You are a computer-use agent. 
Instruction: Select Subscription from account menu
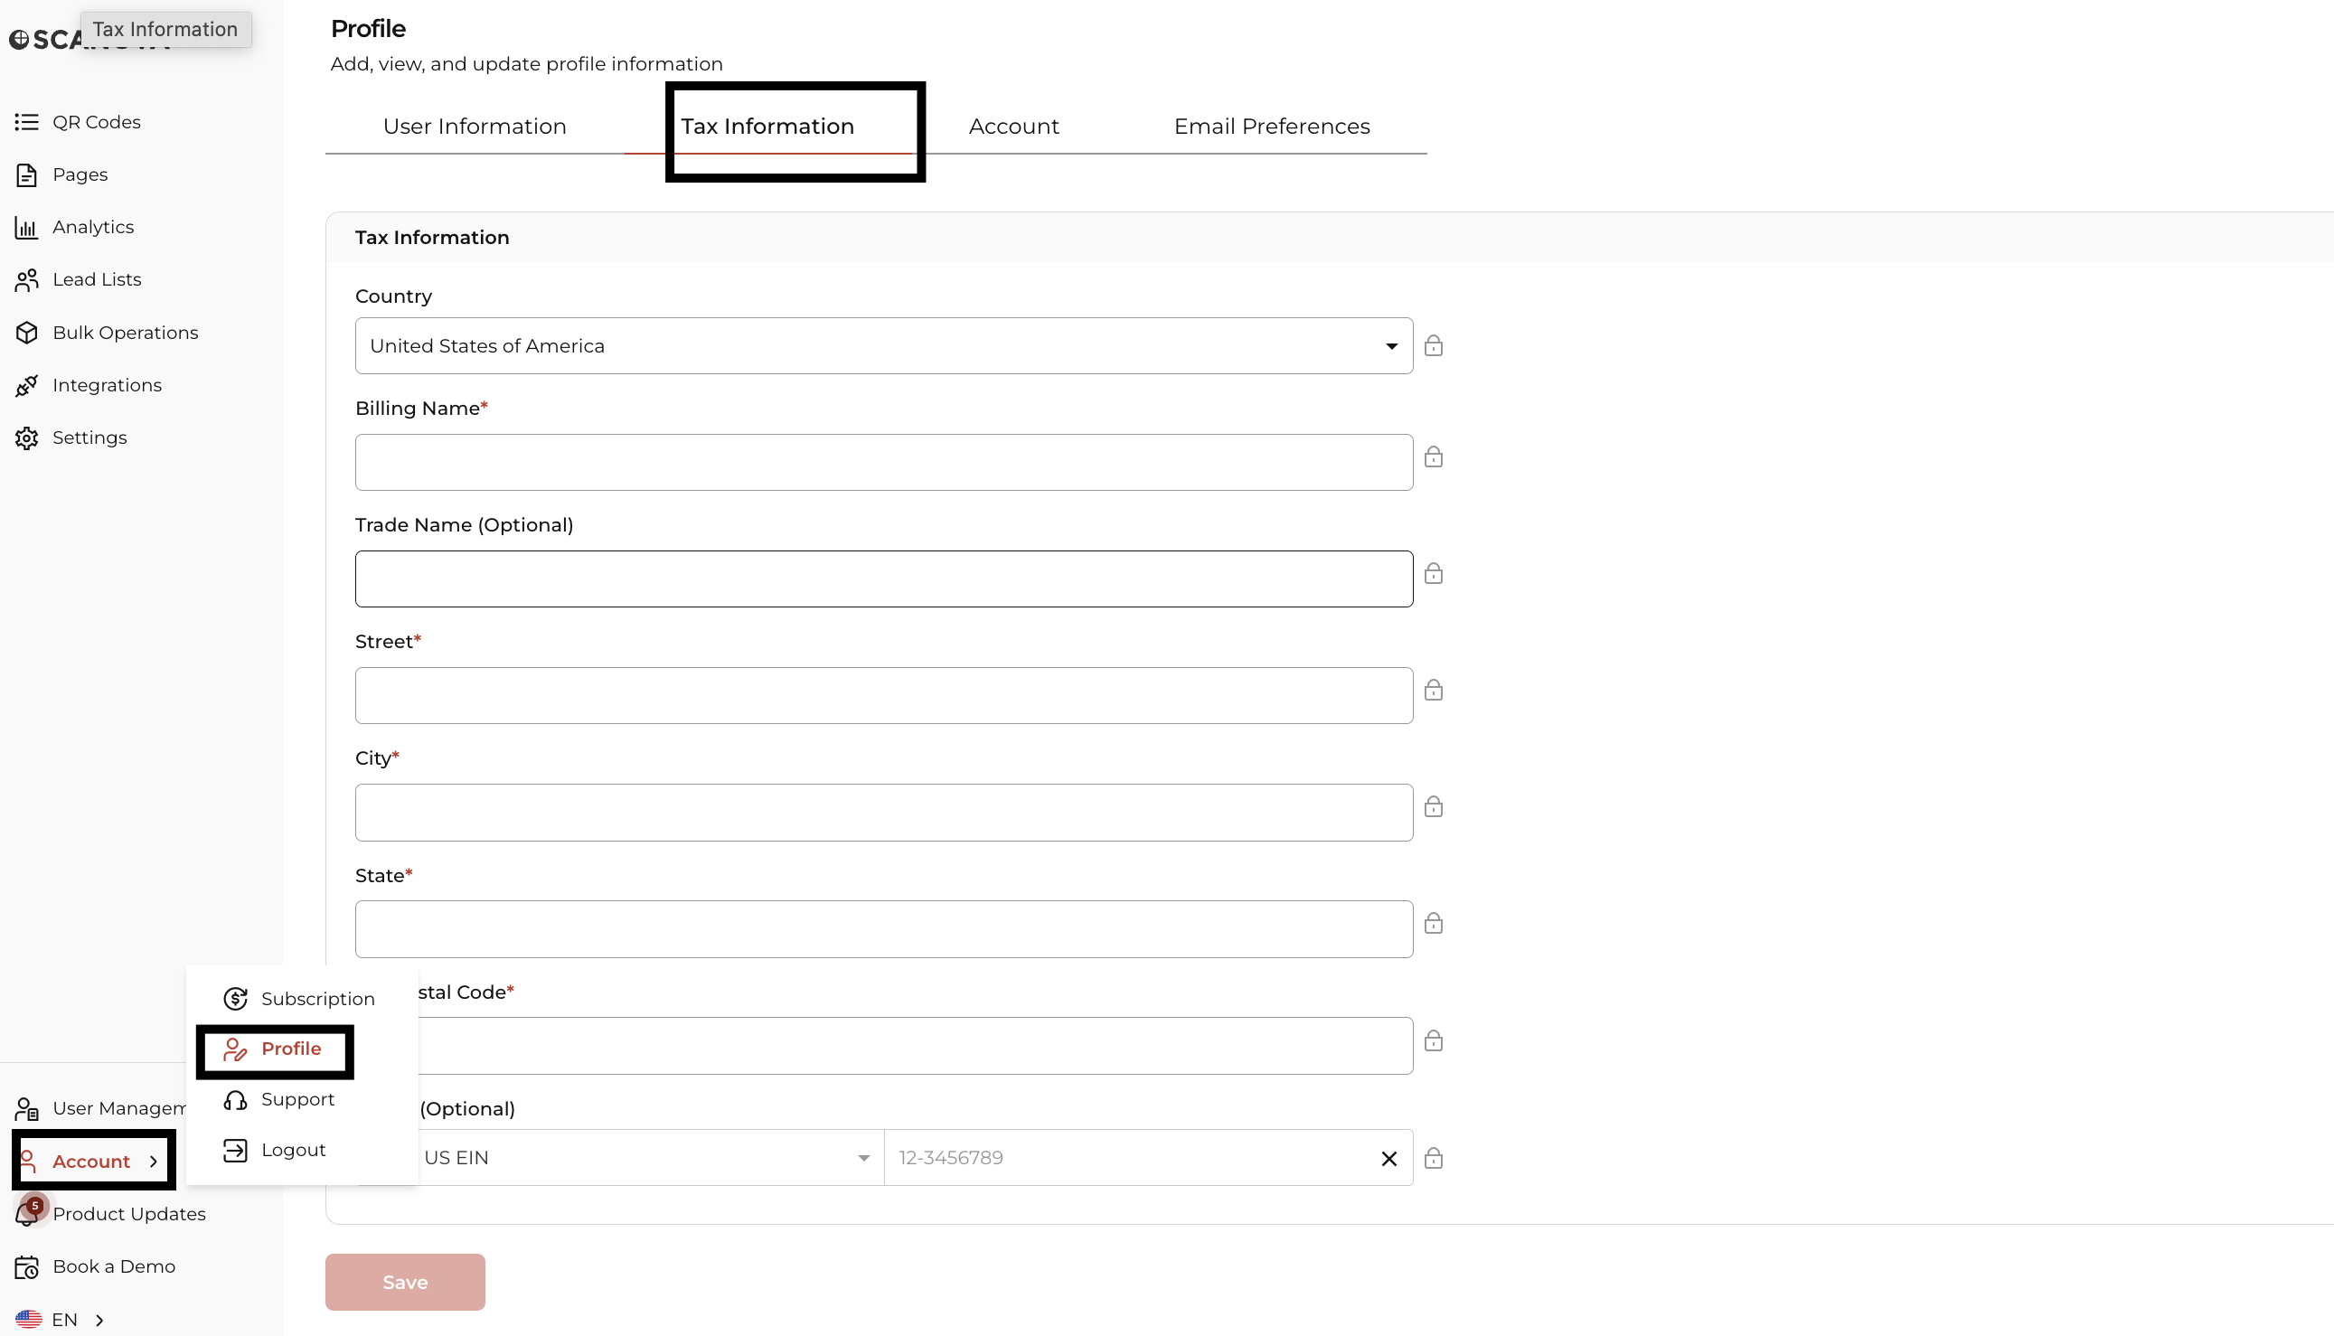[x=316, y=998]
